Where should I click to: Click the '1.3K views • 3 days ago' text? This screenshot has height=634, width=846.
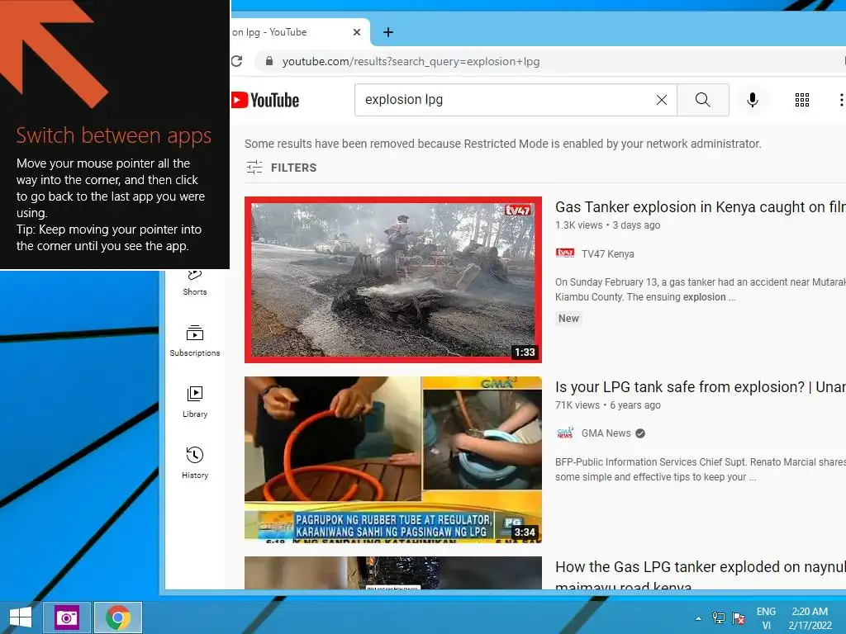point(607,225)
